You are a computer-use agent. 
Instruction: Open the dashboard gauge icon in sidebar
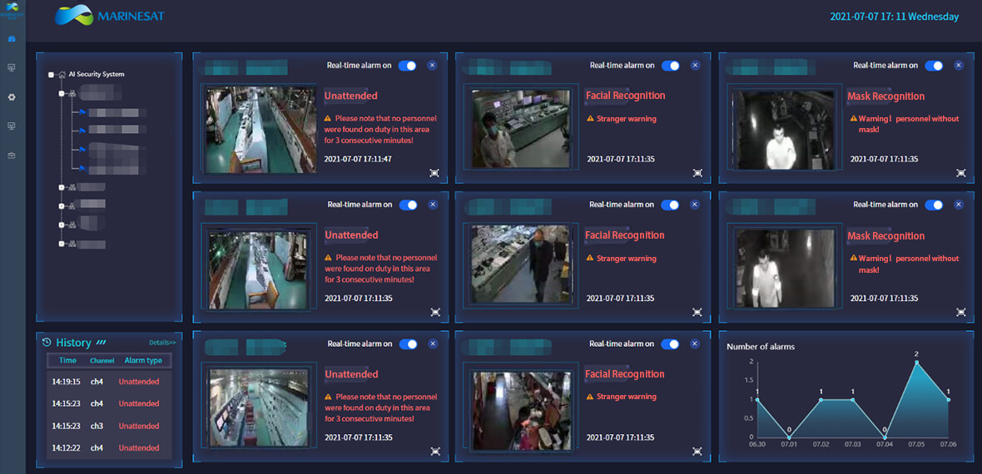(12, 39)
